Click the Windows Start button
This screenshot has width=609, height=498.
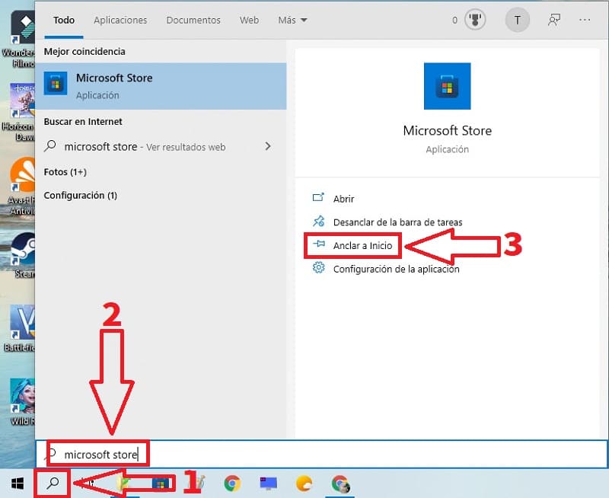pos(17,484)
